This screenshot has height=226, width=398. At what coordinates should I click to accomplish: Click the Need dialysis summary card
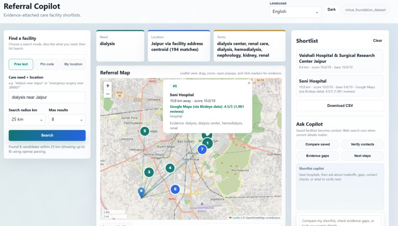(120, 46)
